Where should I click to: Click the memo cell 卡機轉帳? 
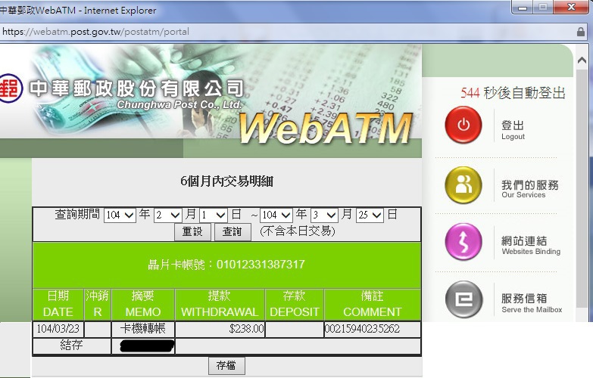tap(143, 329)
